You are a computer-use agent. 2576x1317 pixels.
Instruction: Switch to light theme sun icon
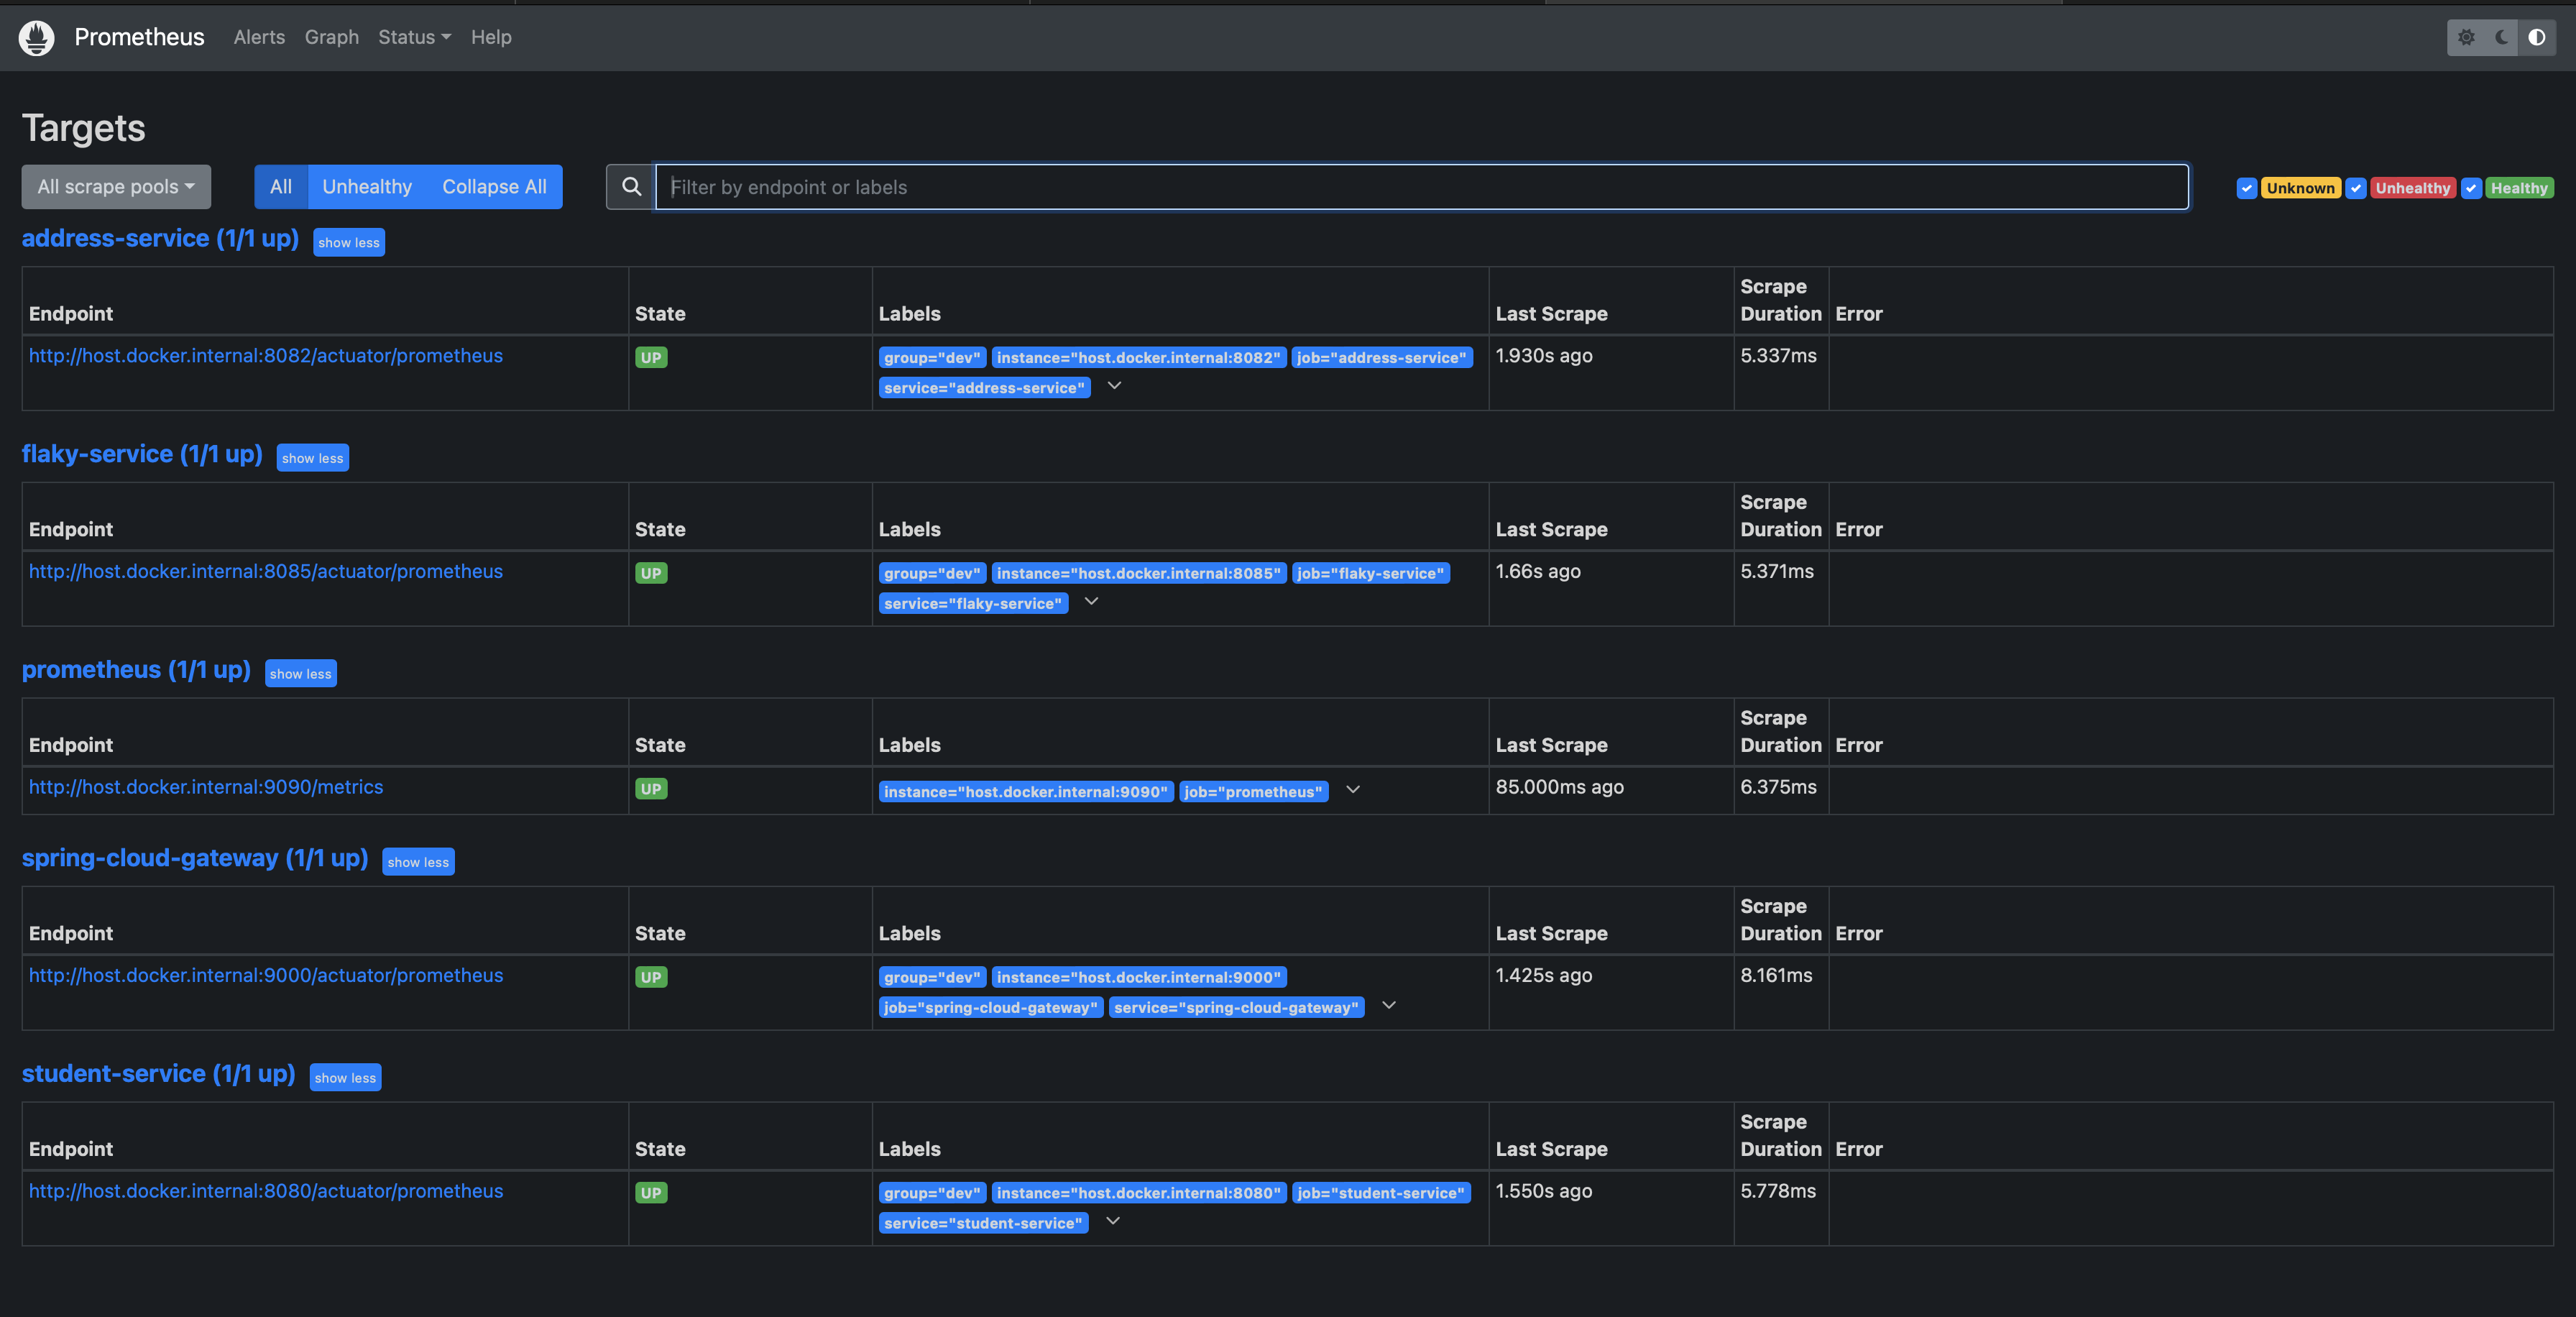tap(2466, 38)
